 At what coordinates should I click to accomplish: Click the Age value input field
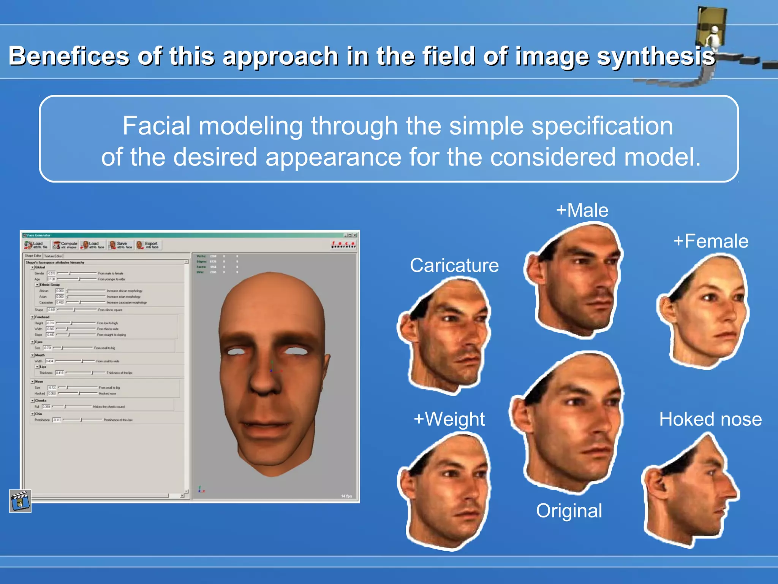(51, 279)
